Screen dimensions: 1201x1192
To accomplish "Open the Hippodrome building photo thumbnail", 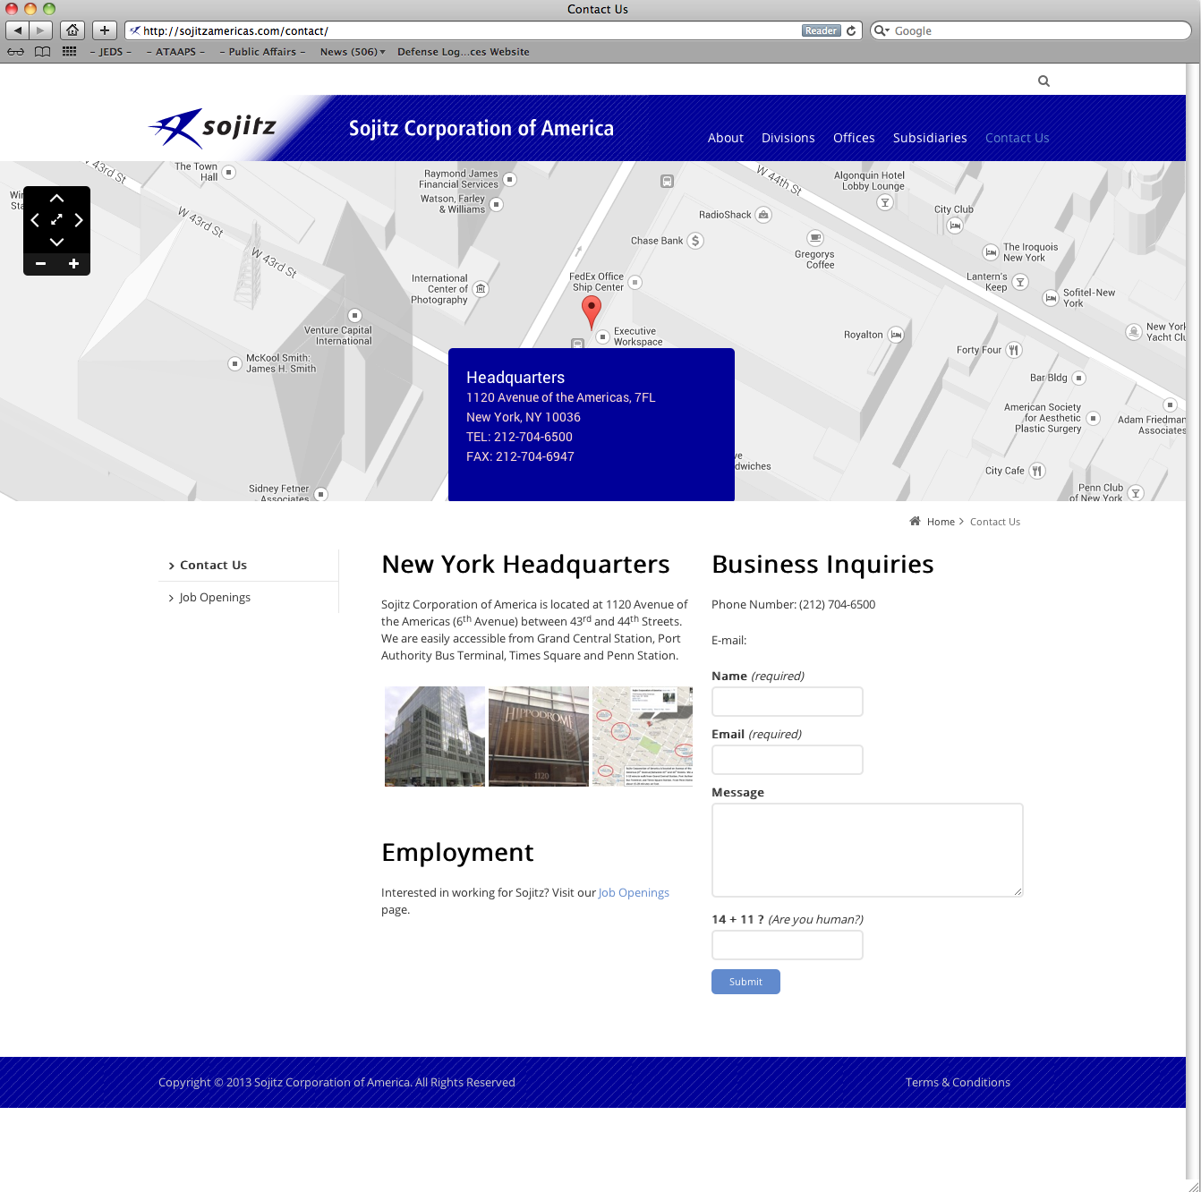I will click(x=539, y=736).
